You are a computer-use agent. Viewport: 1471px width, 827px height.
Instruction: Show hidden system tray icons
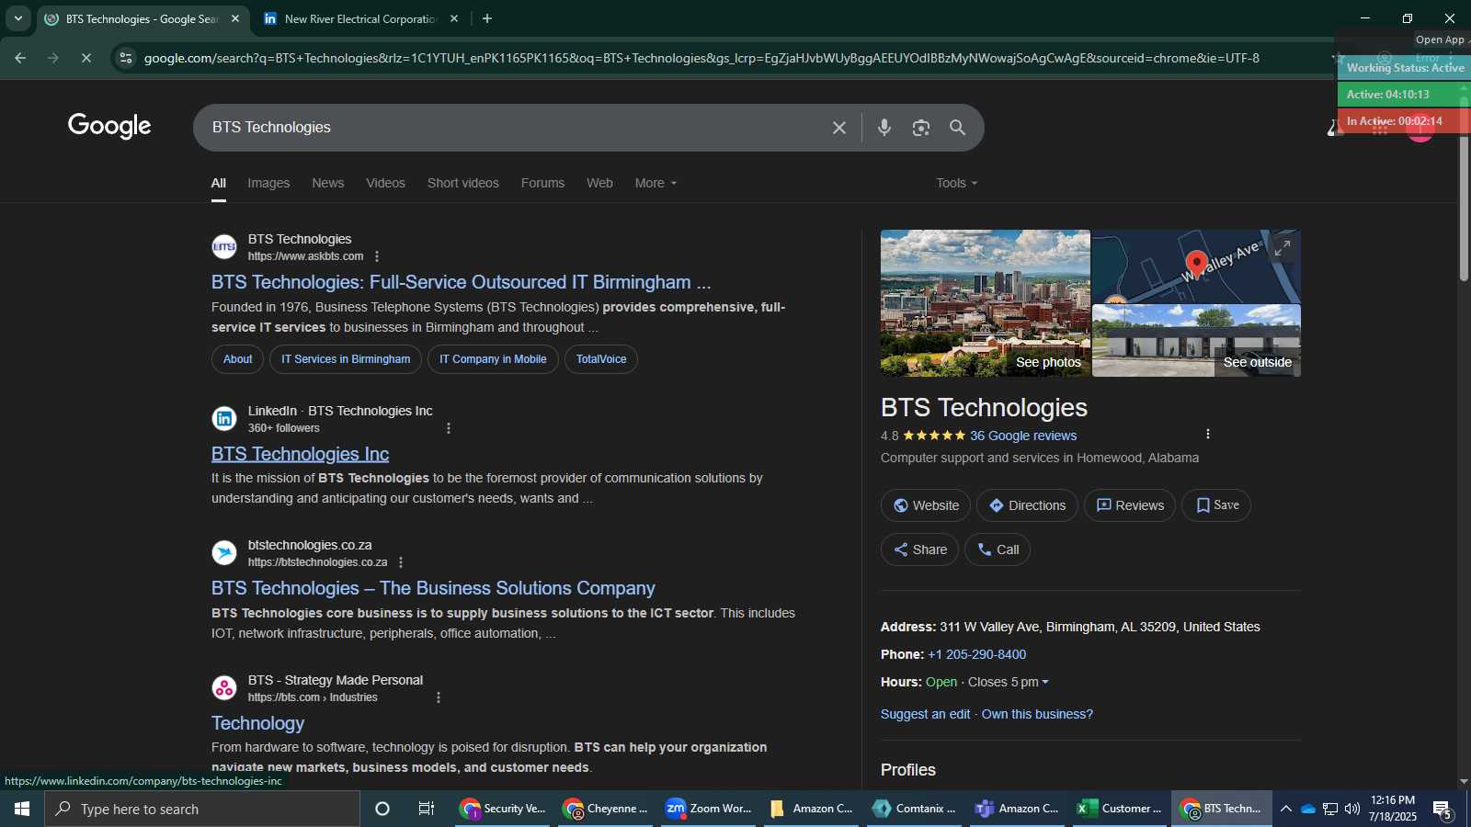1286,809
